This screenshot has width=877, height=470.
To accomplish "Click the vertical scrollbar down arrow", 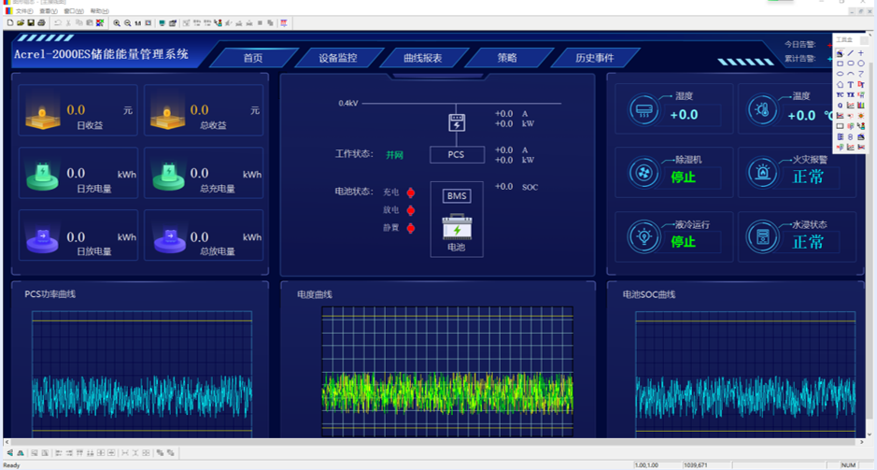I will [869, 434].
